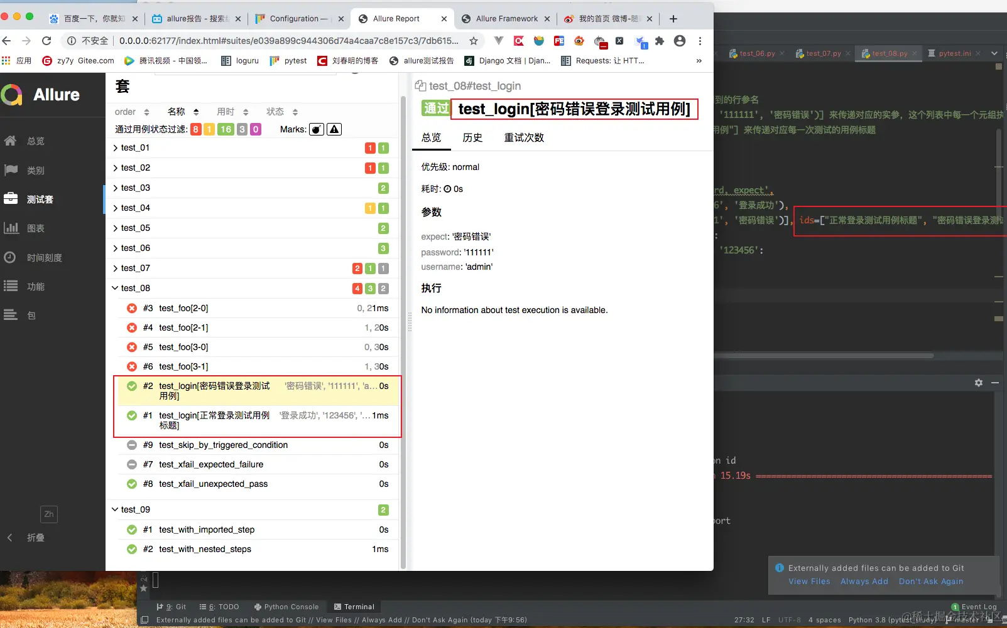Toggle the failed status filter showing 8
1007x628 pixels.
click(196, 129)
